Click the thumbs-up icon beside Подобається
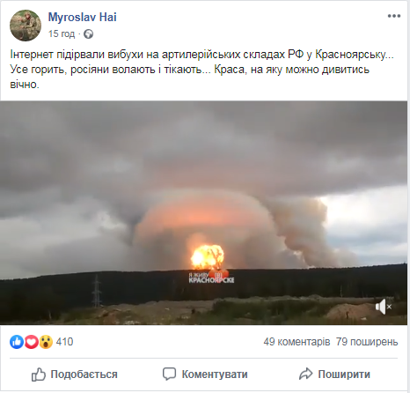 [39, 374]
